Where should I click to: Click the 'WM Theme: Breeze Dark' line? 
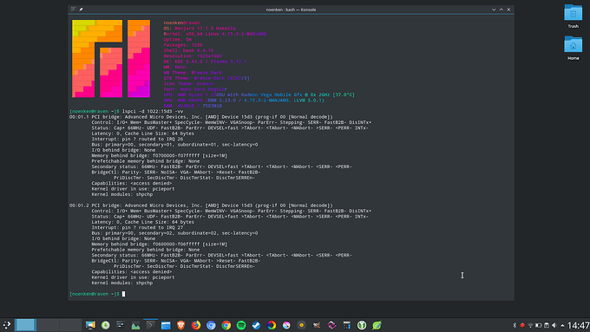193,73
